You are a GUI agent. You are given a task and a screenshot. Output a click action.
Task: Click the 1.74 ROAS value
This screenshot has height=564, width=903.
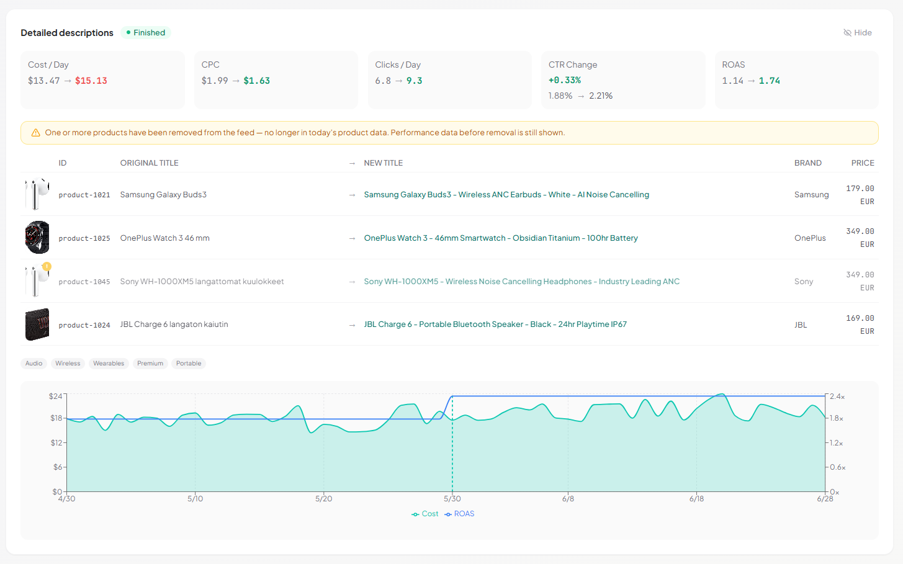coord(770,81)
